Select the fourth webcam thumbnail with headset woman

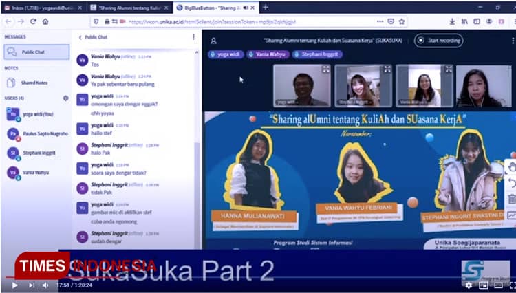tap(484, 86)
